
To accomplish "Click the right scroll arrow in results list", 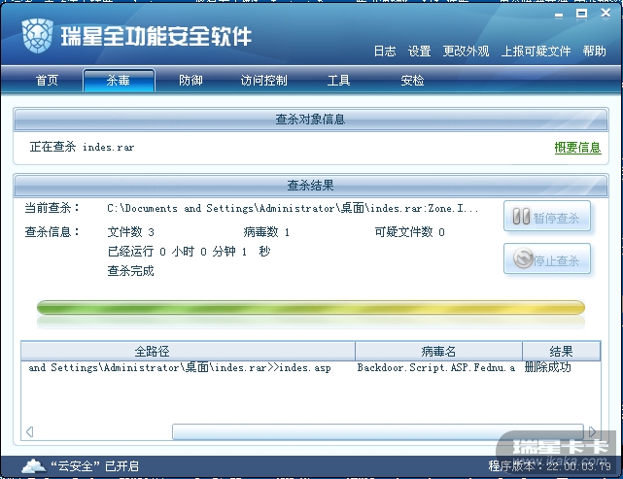I will tap(592, 431).
